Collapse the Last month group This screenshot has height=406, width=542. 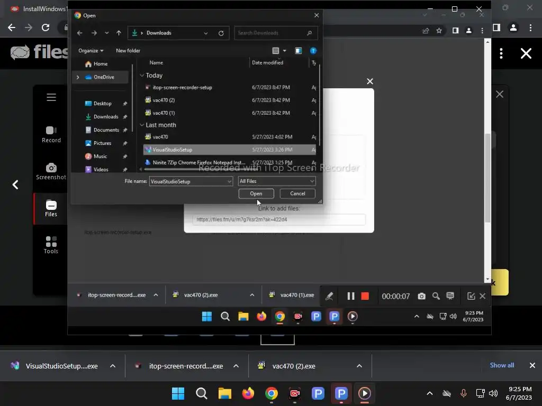pos(142,125)
